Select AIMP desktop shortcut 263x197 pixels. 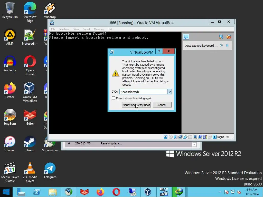coord(10,37)
